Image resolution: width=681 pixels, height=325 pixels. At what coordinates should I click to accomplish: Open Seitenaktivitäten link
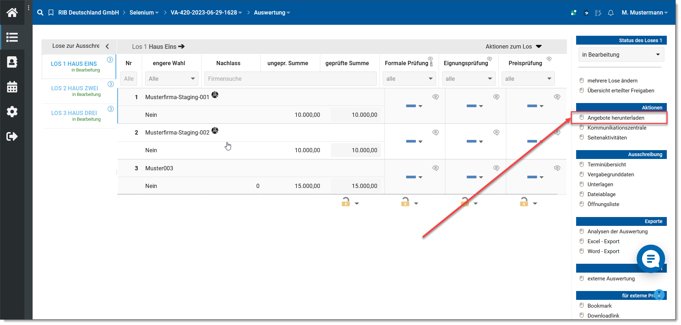607,137
